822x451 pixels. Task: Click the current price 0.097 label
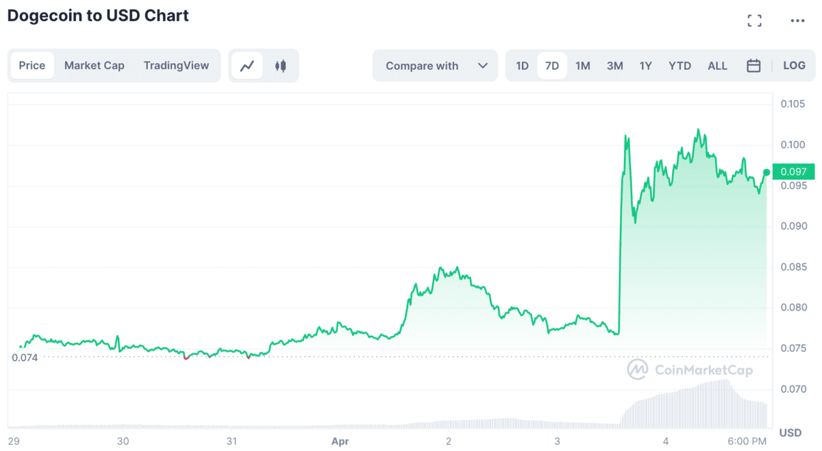tap(793, 171)
